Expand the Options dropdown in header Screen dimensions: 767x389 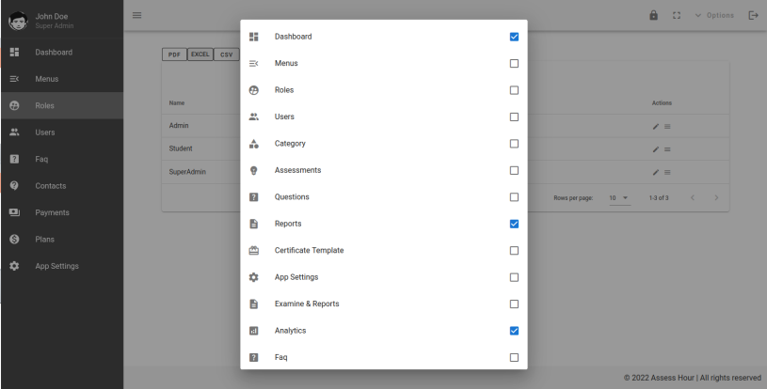point(713,16)
